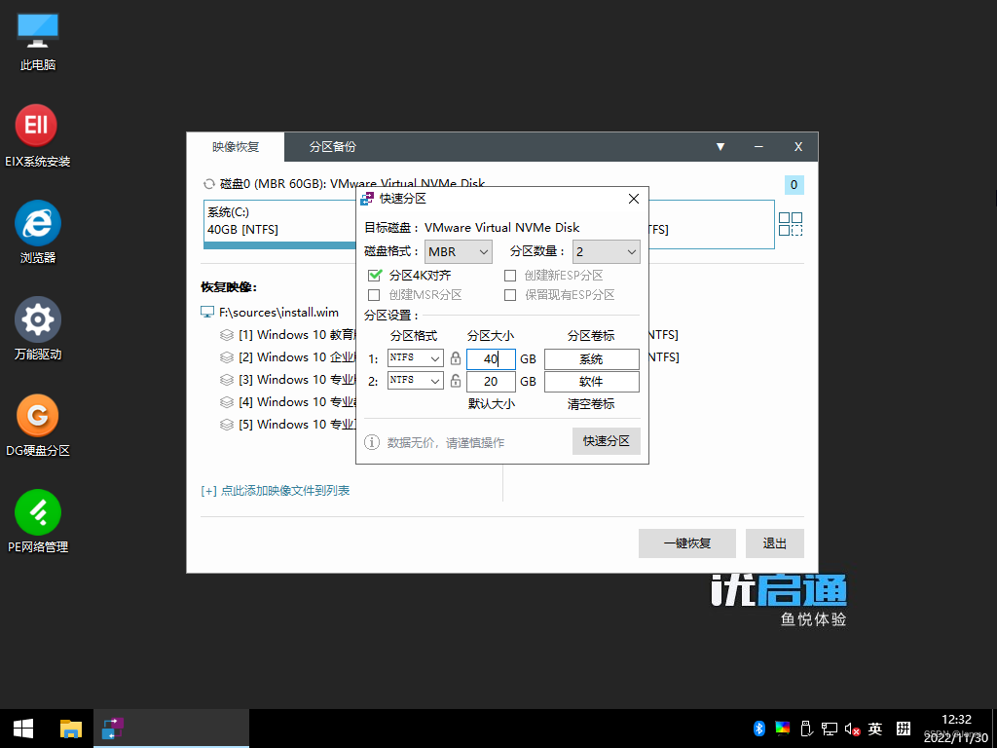Edit the 软件 volume label field
The height and width of the screenshot is (748, 997).
(591, 382)
